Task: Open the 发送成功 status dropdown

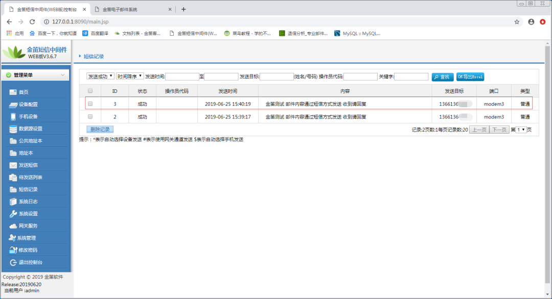Action: (x=100, y=76)
